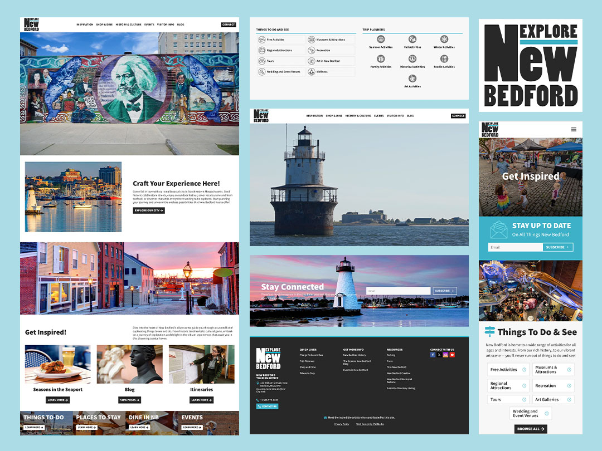
Task: Click Learn More under Seasons in the Seaport
Action: pyautogui.click(x=57, y=400)
